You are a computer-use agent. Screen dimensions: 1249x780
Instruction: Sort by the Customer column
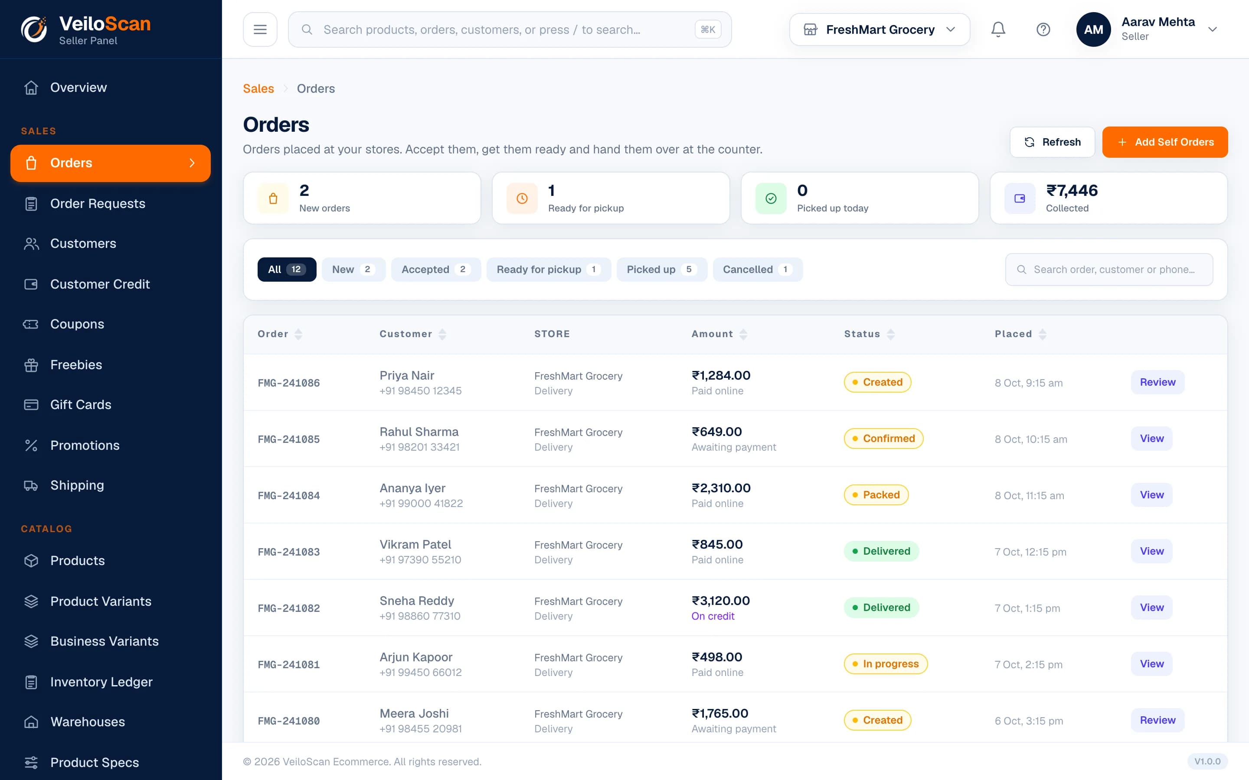tap(413, 334)
